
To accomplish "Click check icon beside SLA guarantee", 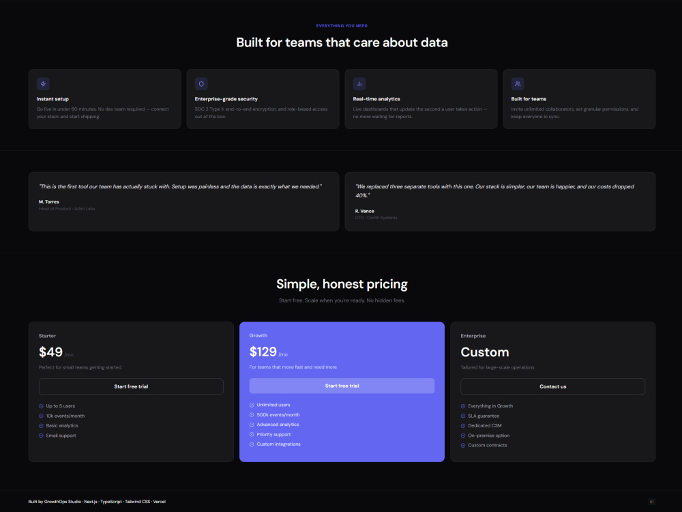I will (x=463, y=416).
